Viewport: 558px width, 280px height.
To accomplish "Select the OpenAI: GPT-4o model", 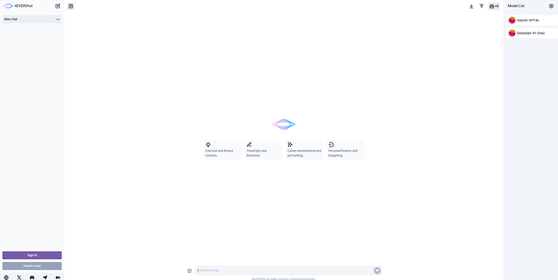I will pyautogui.click(x=532, y=20).
